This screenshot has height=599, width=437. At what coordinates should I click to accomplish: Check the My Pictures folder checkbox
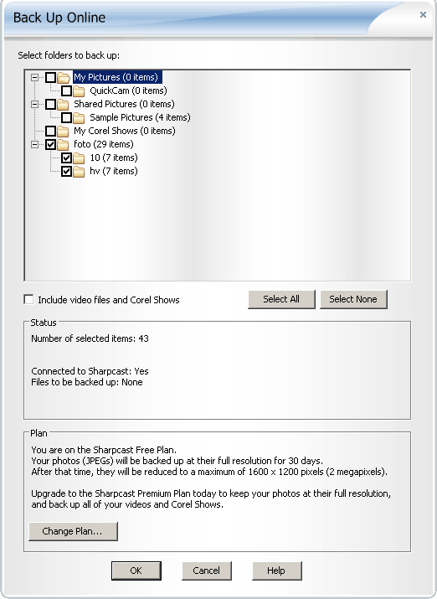coord(51,78)
